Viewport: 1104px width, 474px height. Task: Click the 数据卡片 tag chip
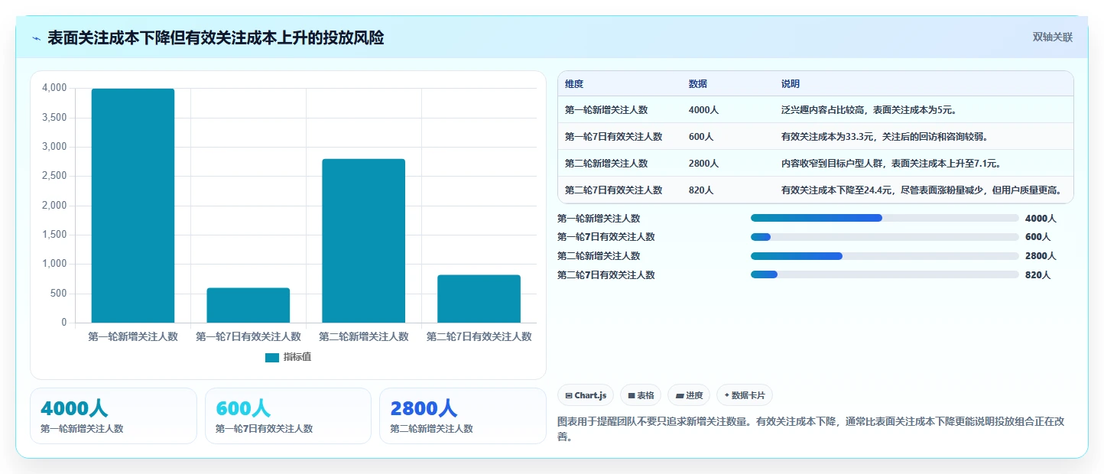tap(745, 395)
